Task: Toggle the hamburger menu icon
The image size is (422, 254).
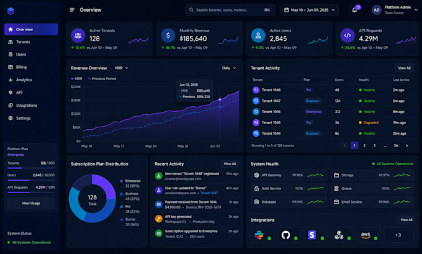Action: click(x=72, y=10)
